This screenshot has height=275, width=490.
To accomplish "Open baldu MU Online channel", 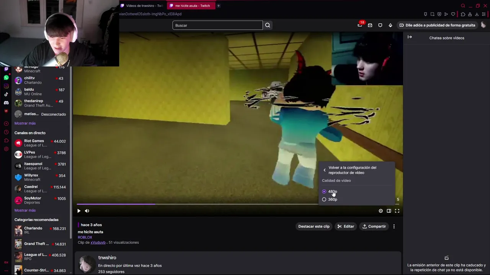I will [x=40, y=92].
